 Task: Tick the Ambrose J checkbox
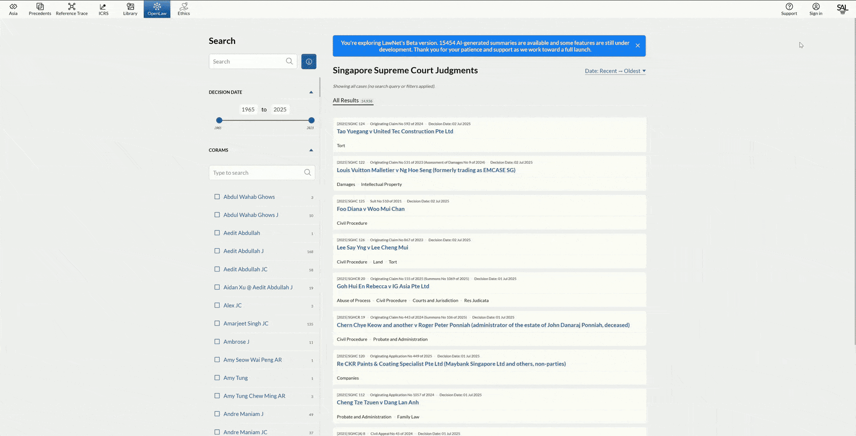click(x=217, y=341)
